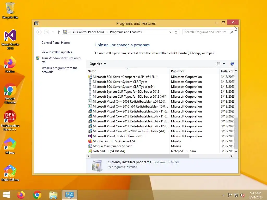Open the Organize dropdown

[98, 64]
